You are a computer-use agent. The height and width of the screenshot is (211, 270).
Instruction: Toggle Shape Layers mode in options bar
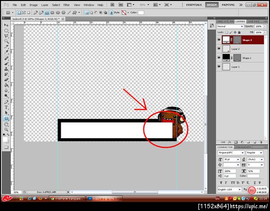pos(19,13)
